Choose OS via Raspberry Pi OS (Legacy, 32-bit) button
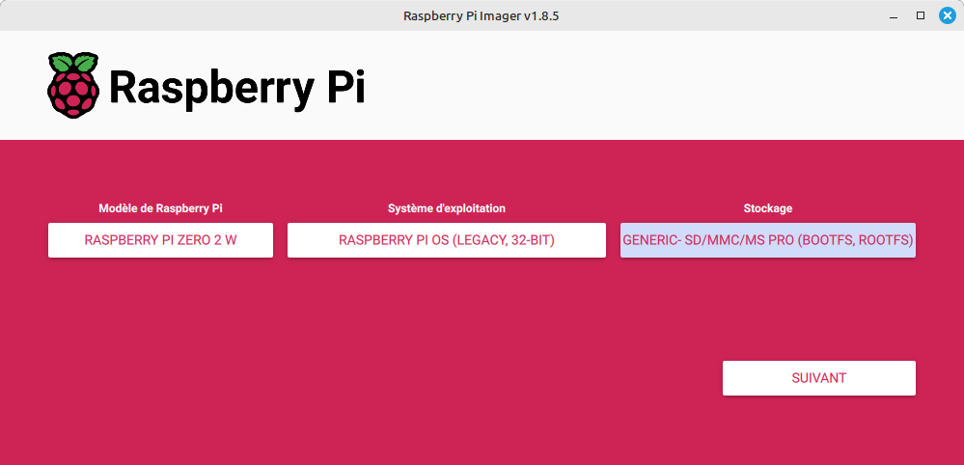The width and height of the screenshot is (964, 465). click(x=447, y=240)
